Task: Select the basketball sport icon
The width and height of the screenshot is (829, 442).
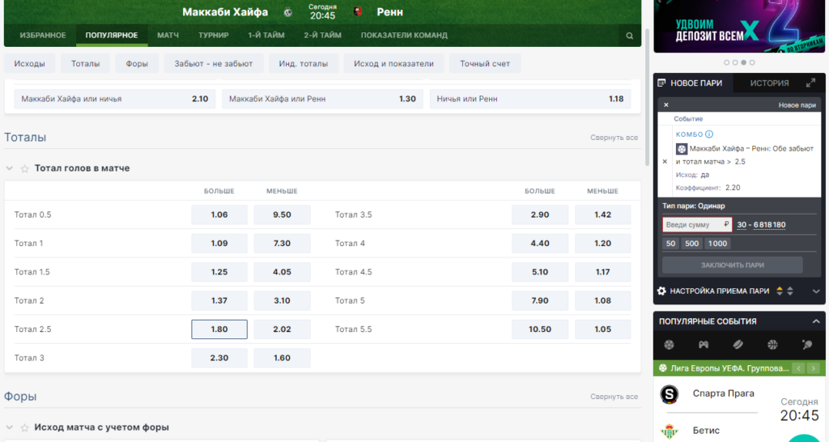Action: point(772,345)
